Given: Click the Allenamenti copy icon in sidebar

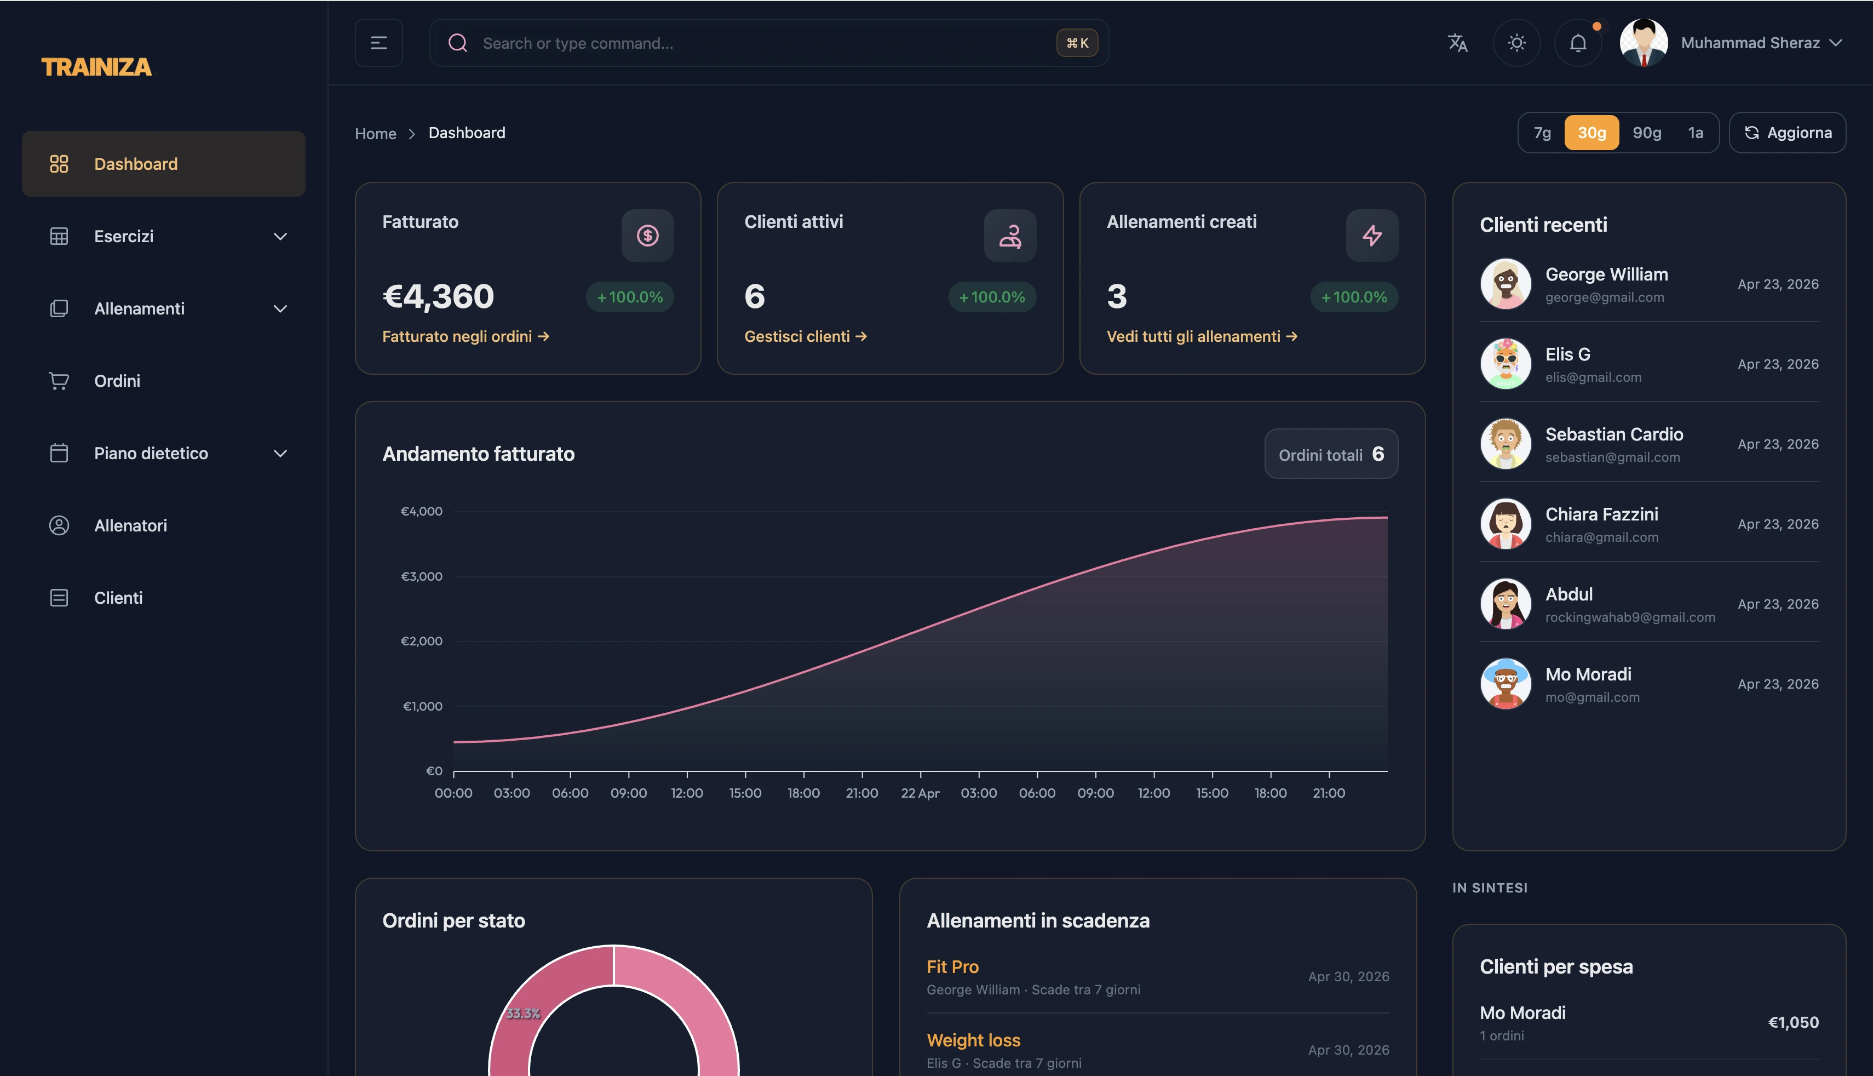Looking at the screenshot, I should (59, 308).
